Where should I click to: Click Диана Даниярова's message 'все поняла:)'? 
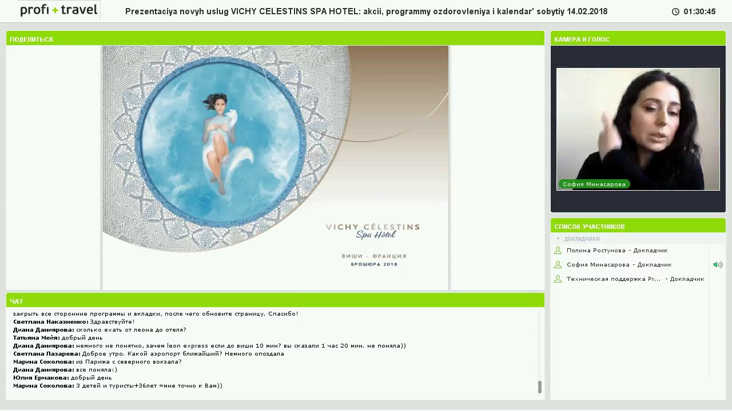pos(65,370)
